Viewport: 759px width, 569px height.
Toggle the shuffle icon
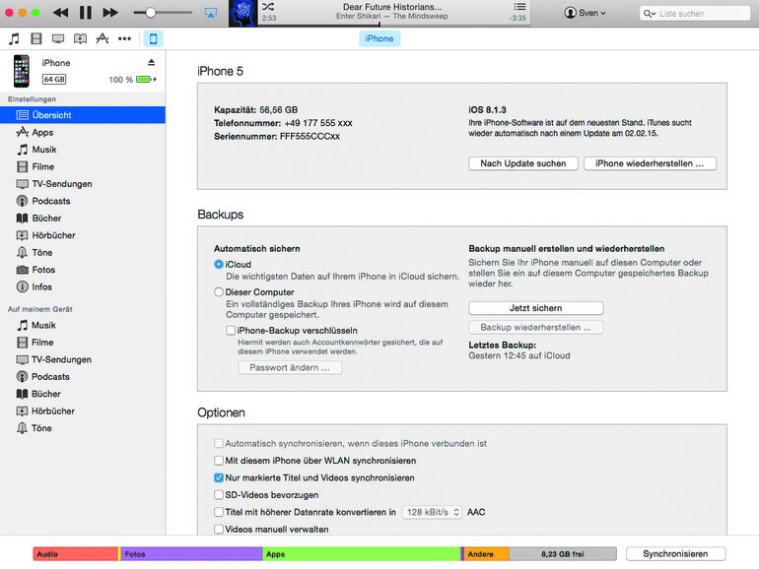pos(268,6)
